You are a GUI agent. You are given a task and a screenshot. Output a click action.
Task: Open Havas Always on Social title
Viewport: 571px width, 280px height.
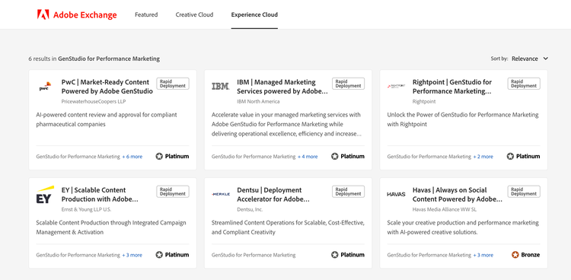click(458, 195)
